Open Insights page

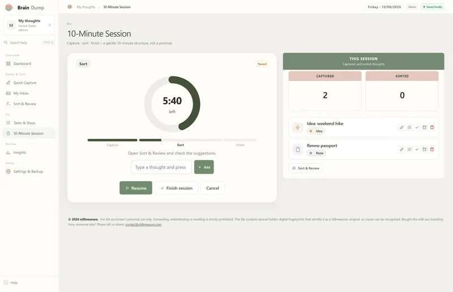[29, 152]
